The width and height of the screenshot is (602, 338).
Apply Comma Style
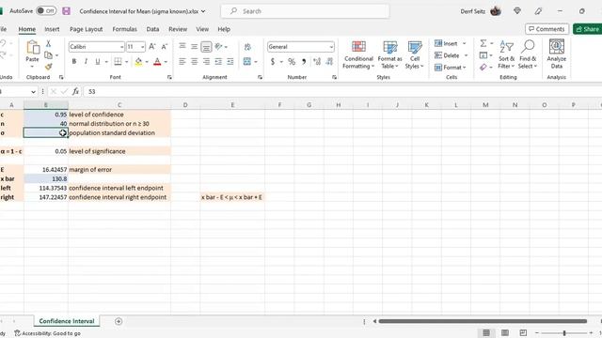pos(304,61)
